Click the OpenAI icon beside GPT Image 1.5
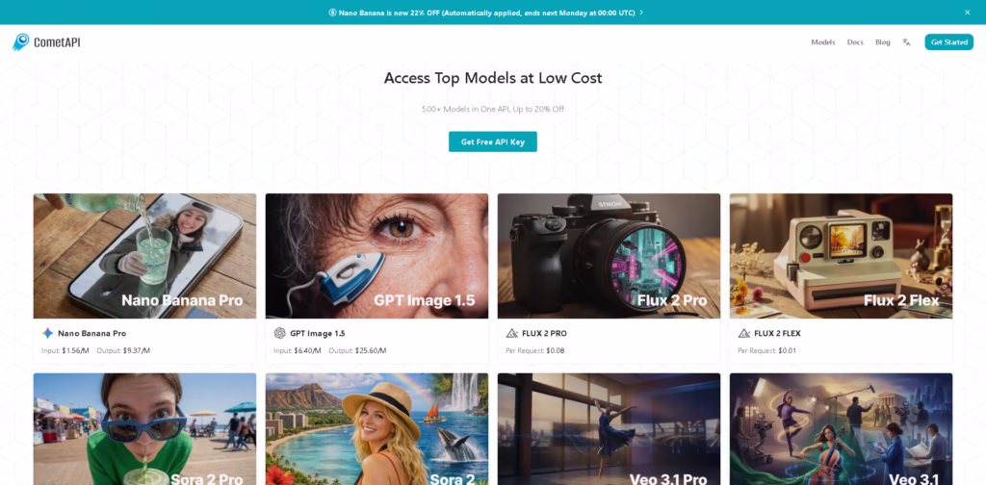 tap(280, 333)
